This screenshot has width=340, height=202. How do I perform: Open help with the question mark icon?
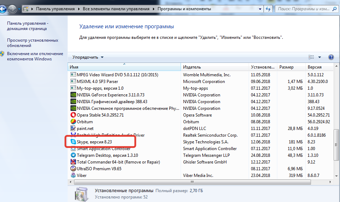(331, 57)
